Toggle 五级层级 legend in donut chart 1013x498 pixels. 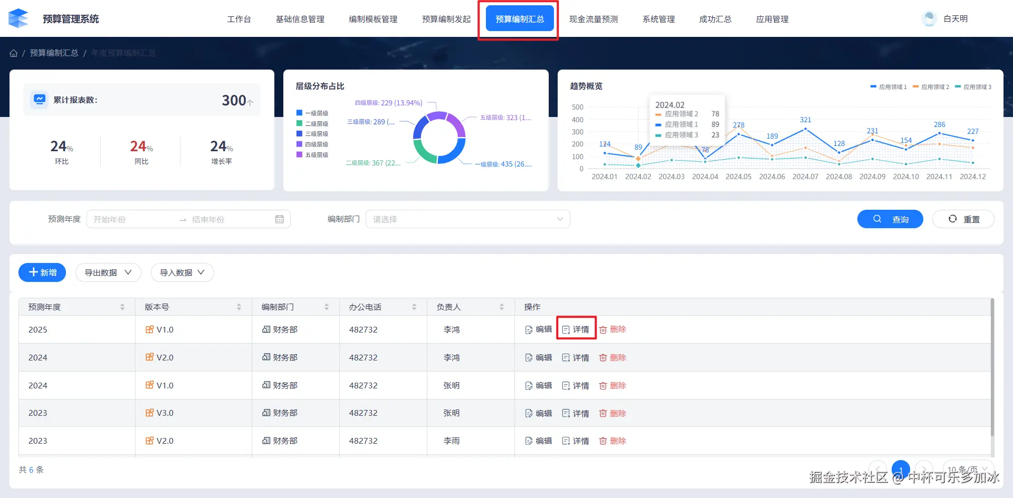[312, 155]
